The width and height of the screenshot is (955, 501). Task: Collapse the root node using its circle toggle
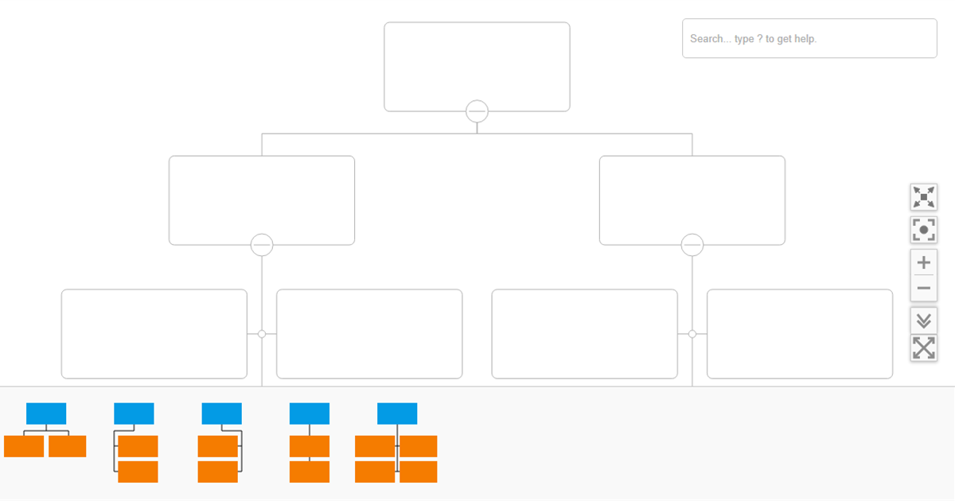(x=477, y=111)
